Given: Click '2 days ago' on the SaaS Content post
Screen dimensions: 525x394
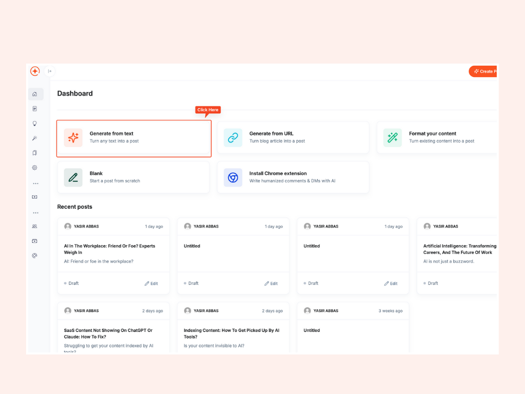Looking at the screenshot, I should point(152,311).
